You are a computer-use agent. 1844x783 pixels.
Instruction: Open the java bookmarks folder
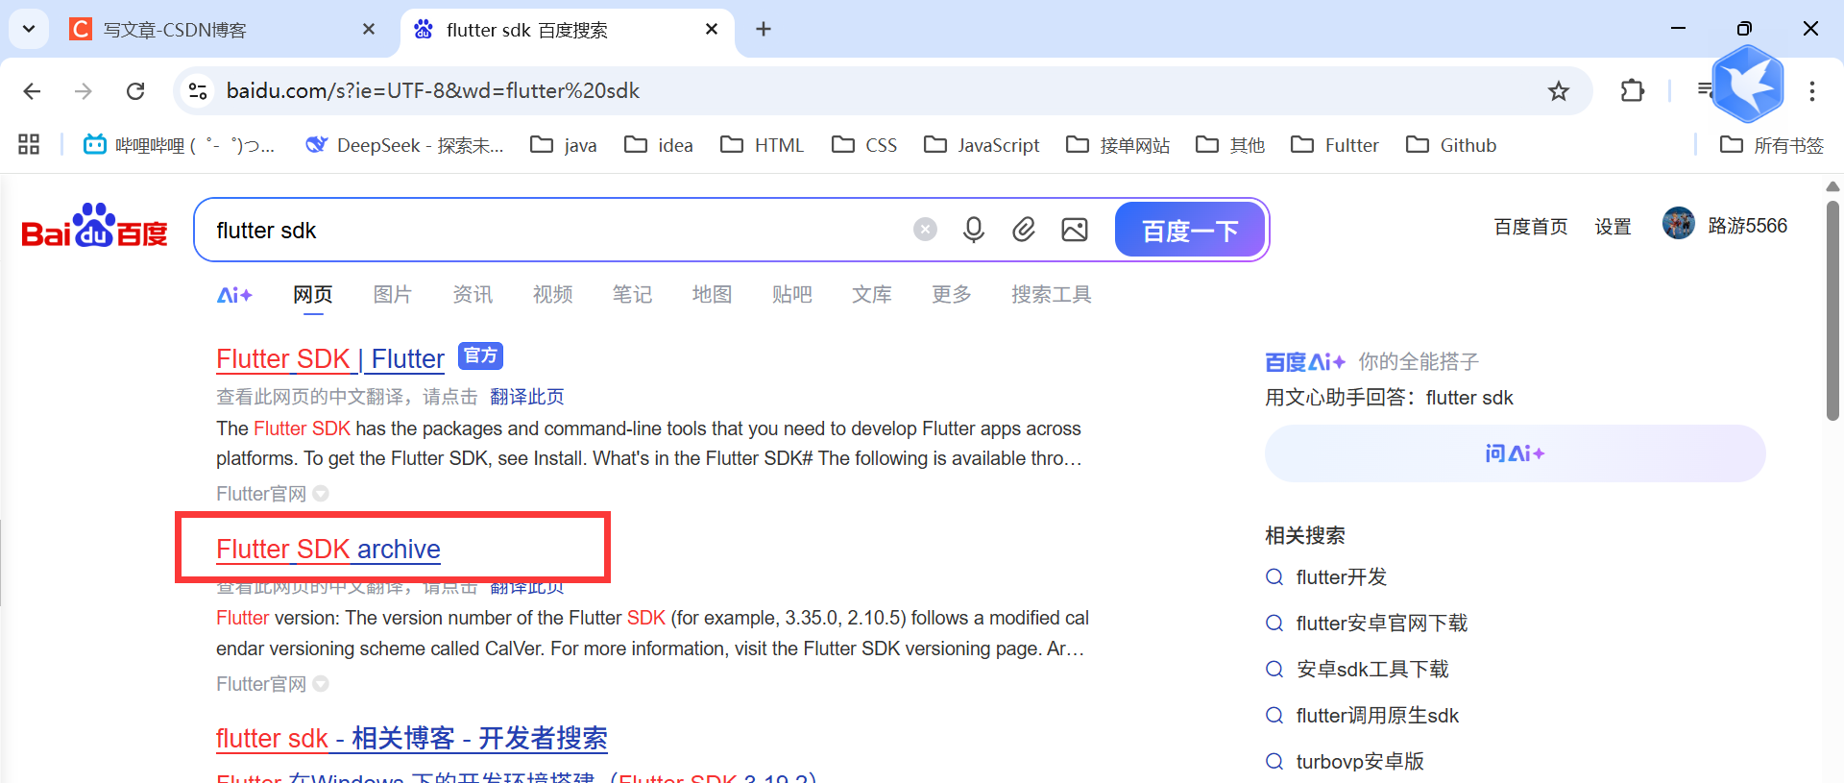click(x=564, y=145)
